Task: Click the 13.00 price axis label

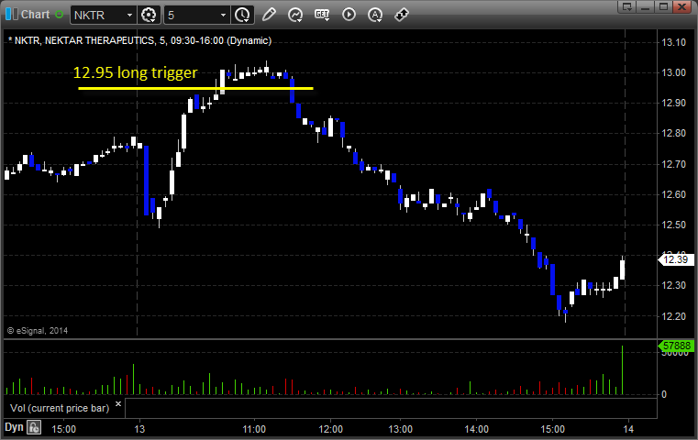Action: click(674, 72)
